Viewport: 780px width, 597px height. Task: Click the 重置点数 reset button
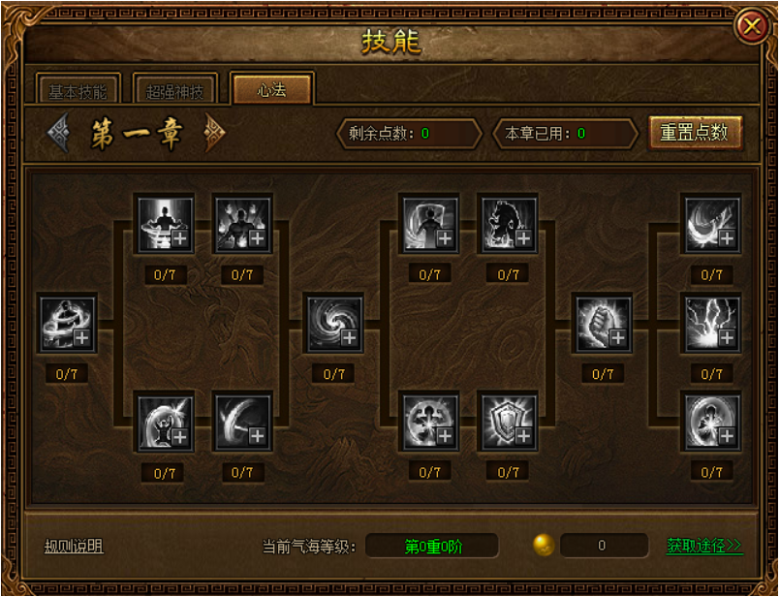pos(695,133)
